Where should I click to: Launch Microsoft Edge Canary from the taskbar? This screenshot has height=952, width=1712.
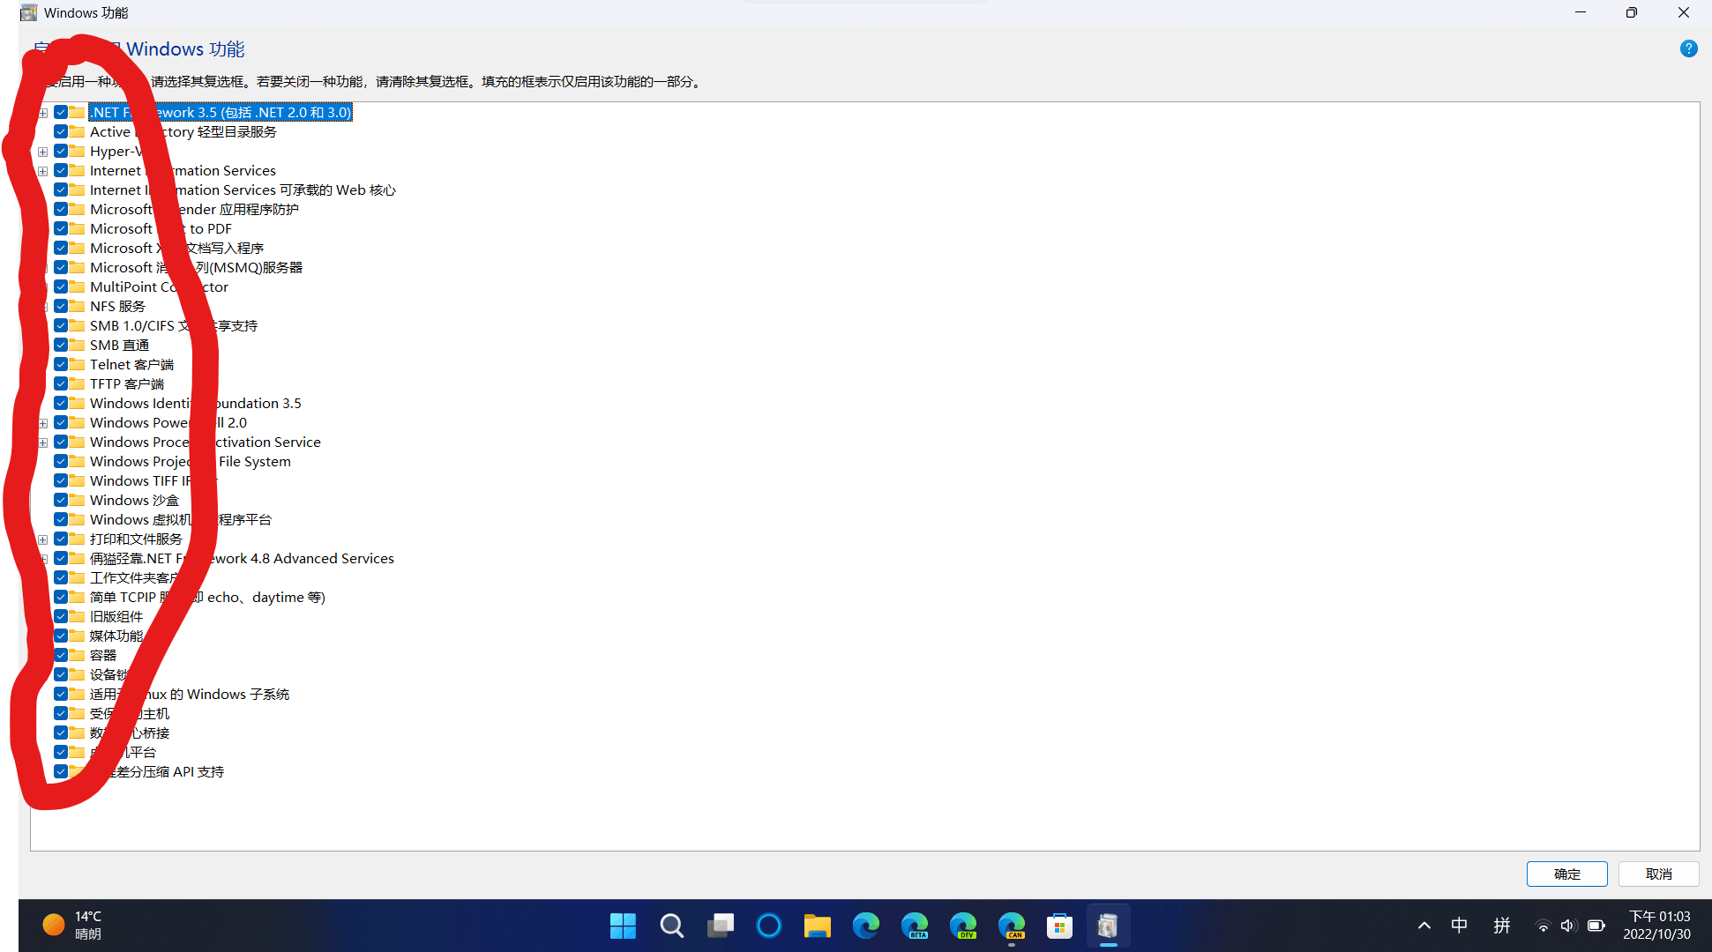(1012, 926)
